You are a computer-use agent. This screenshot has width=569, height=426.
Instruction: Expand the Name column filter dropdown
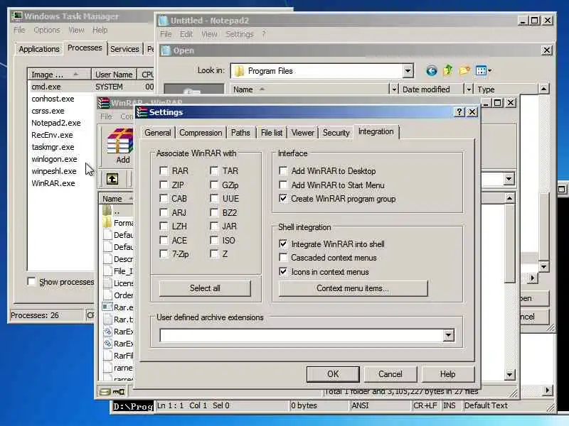394,89
